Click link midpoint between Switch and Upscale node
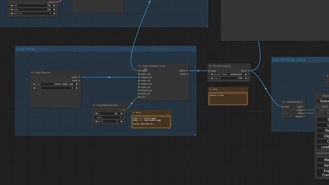Image resolution: width=329 pixels, height=185 pixels. point(198,71)
